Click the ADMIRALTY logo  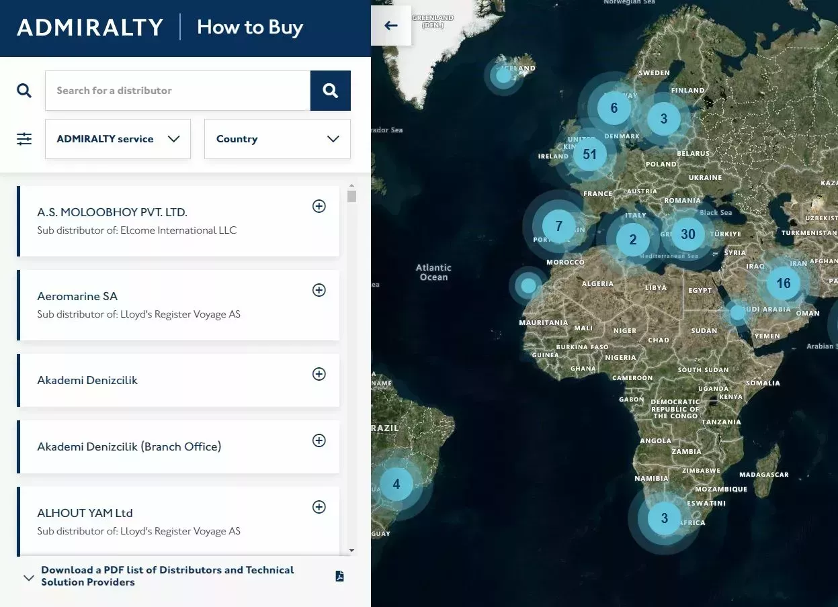click(x=90, y=28)
